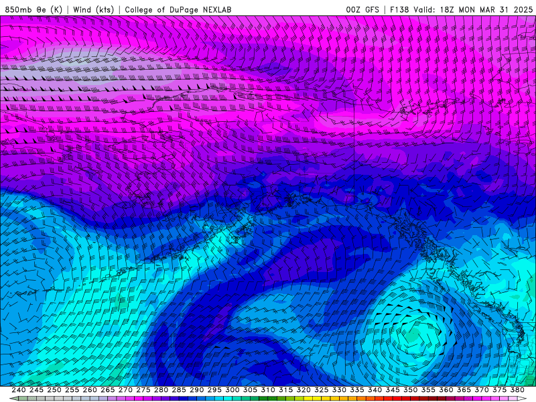The image size is (536, 402).
Task: Click the 290 color scale label
Action: pos(196,390)
